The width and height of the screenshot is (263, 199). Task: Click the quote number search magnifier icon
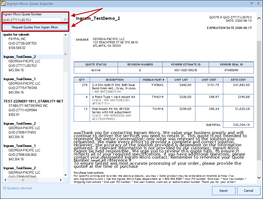pos(65,20)
